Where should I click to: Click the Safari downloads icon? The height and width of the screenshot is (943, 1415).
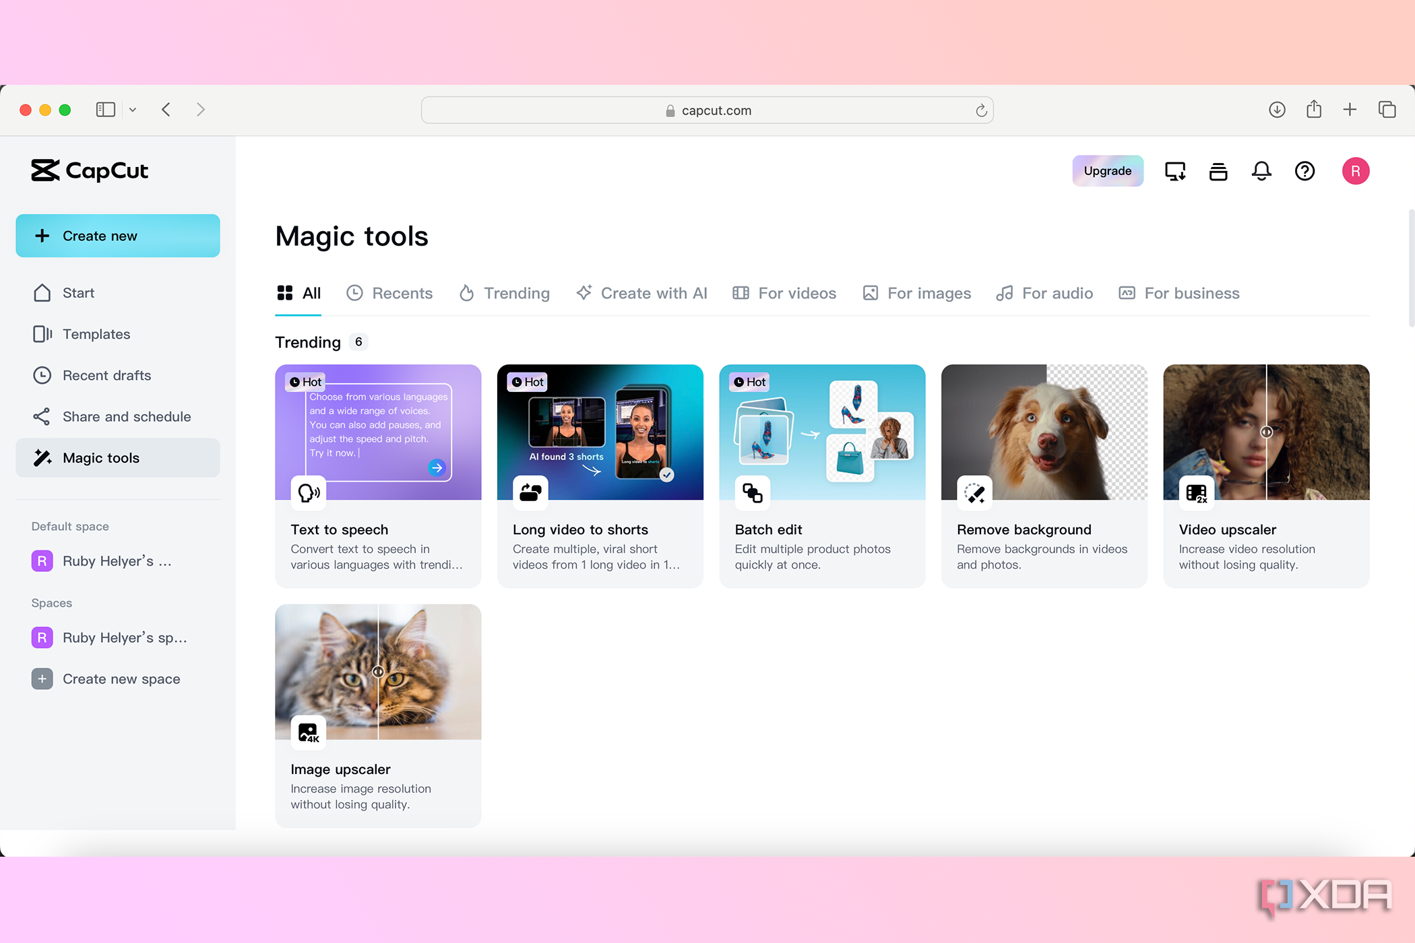pyautogui.click(x=1277, y=110)
